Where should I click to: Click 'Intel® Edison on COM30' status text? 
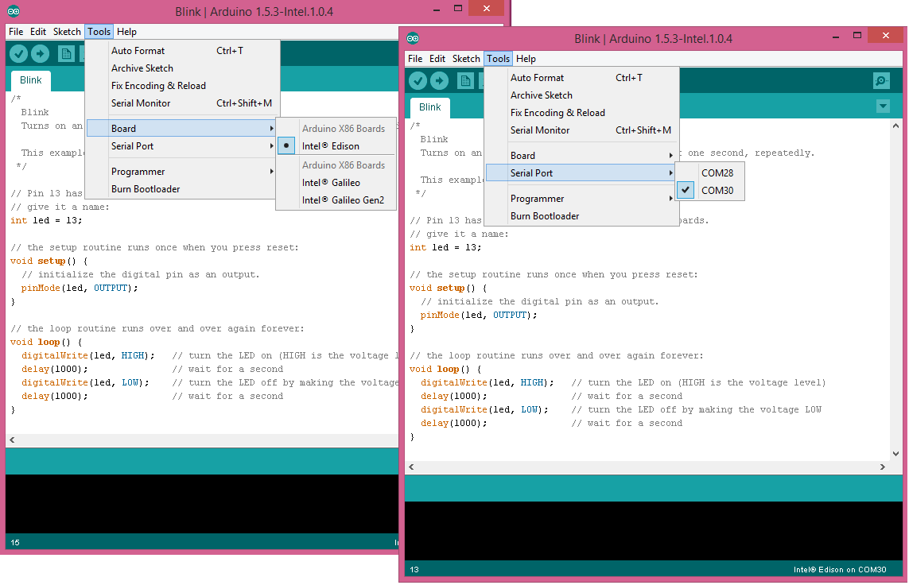pyautogui.click(x=840, y=569)
